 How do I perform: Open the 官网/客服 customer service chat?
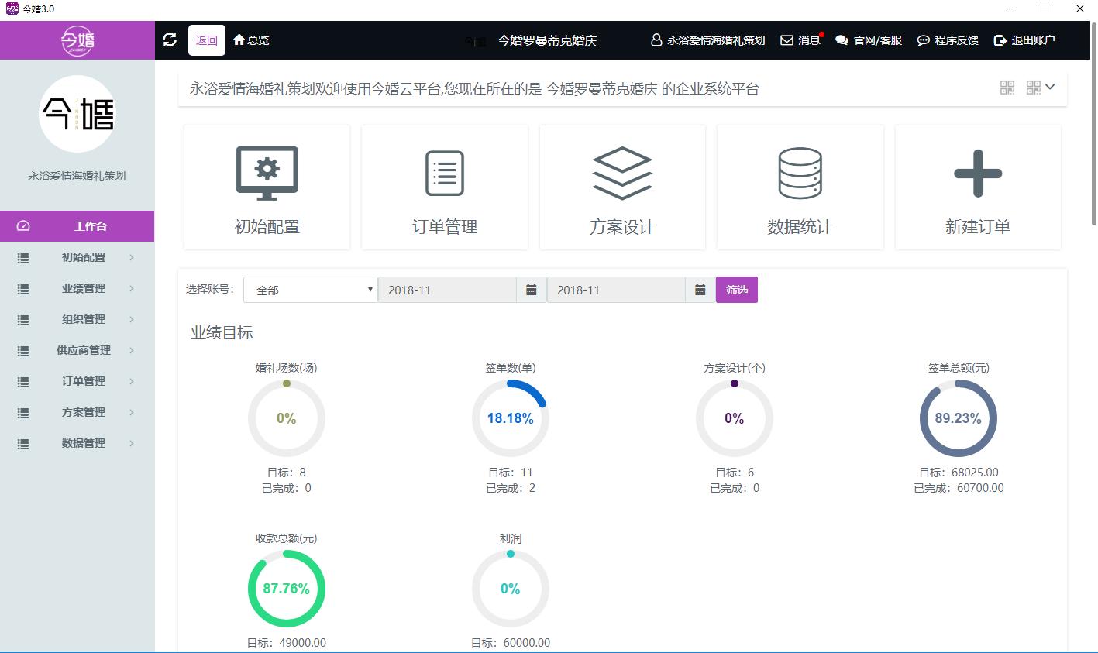point(869,40)
